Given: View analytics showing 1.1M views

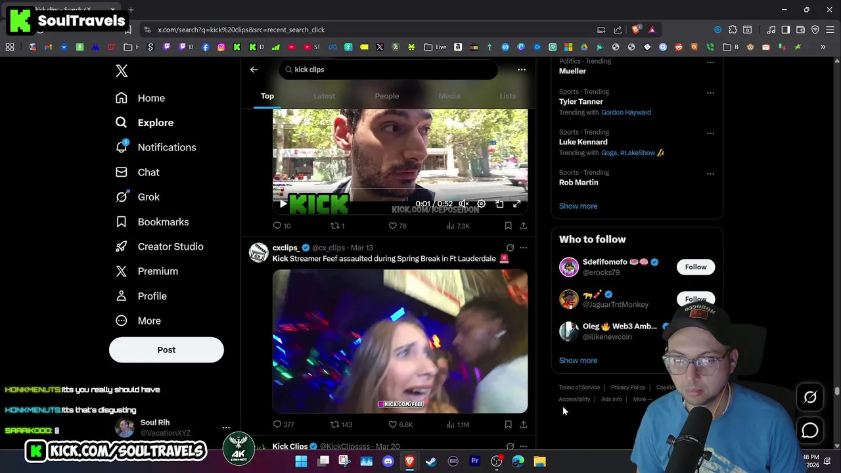Looking at the screenshot, I should pos(458,424).
